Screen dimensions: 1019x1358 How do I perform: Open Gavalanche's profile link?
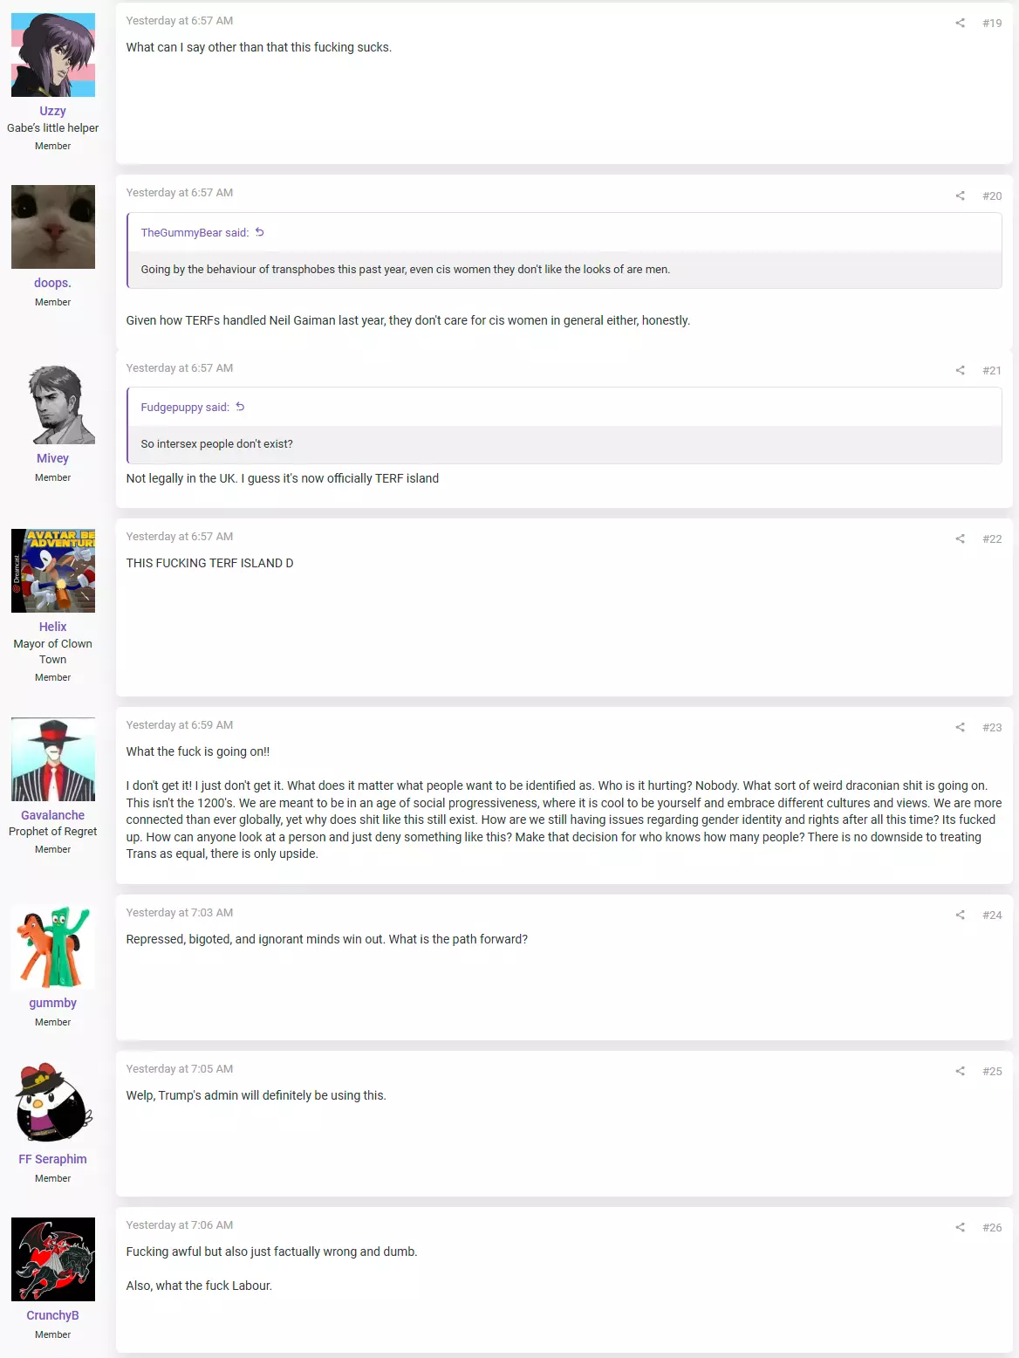pos(52,815)
